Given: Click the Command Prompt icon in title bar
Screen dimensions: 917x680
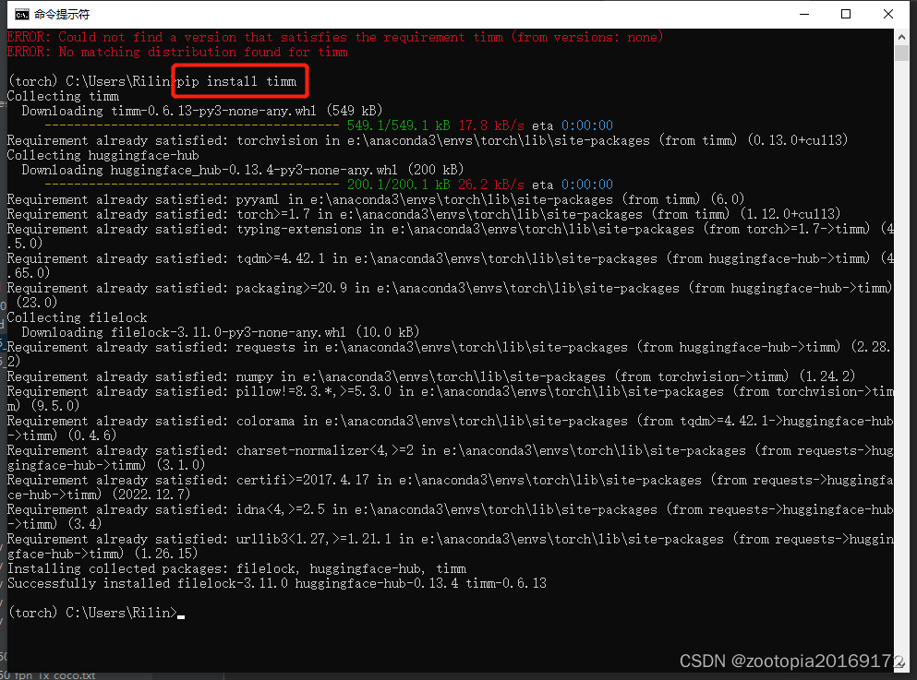Looking at the screenshot, I should (x=21, y=14).
